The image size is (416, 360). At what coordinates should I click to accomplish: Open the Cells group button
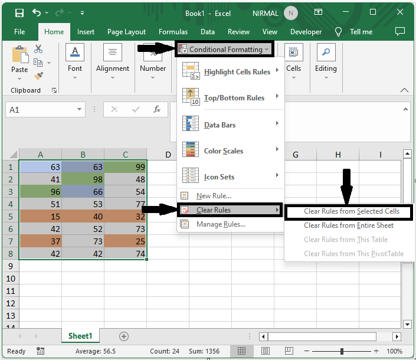point(293,61)
